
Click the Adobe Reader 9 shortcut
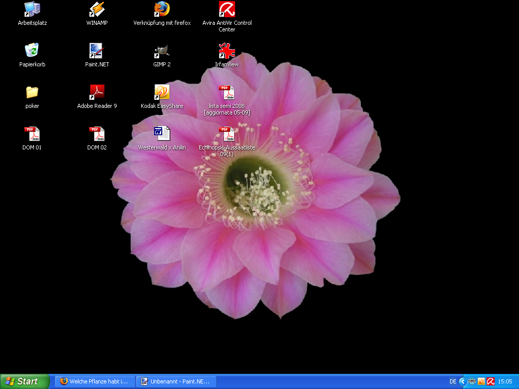click(x=97, y=92)
